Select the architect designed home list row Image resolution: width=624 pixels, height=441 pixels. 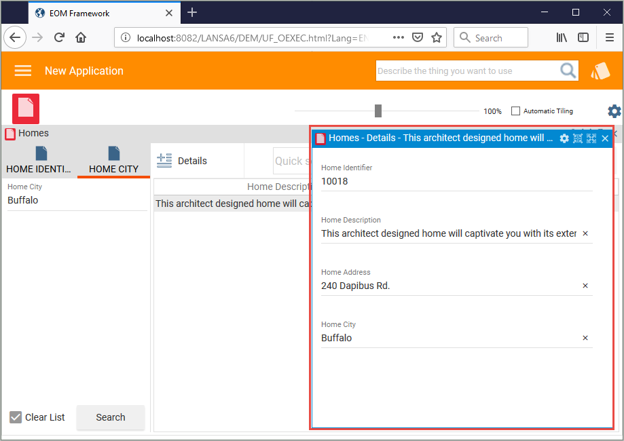(231, 204)
